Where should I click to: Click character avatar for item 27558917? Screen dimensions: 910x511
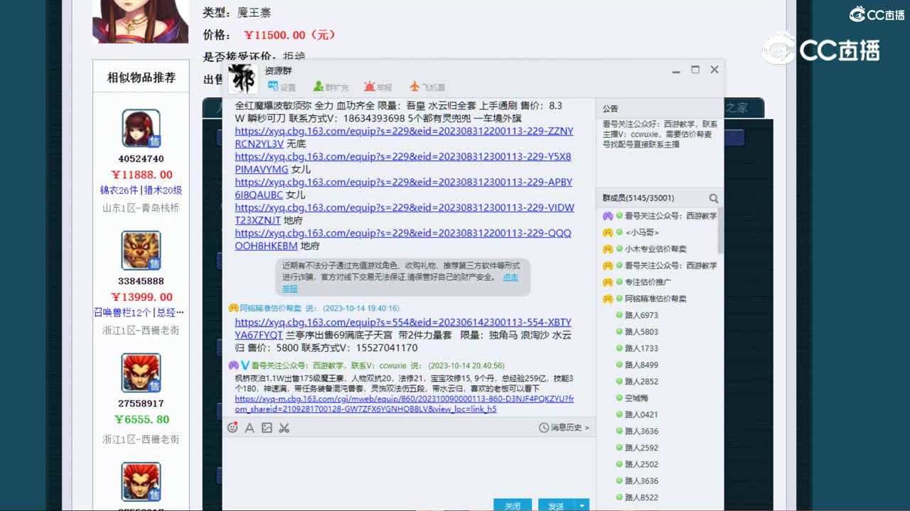point(141,373)
